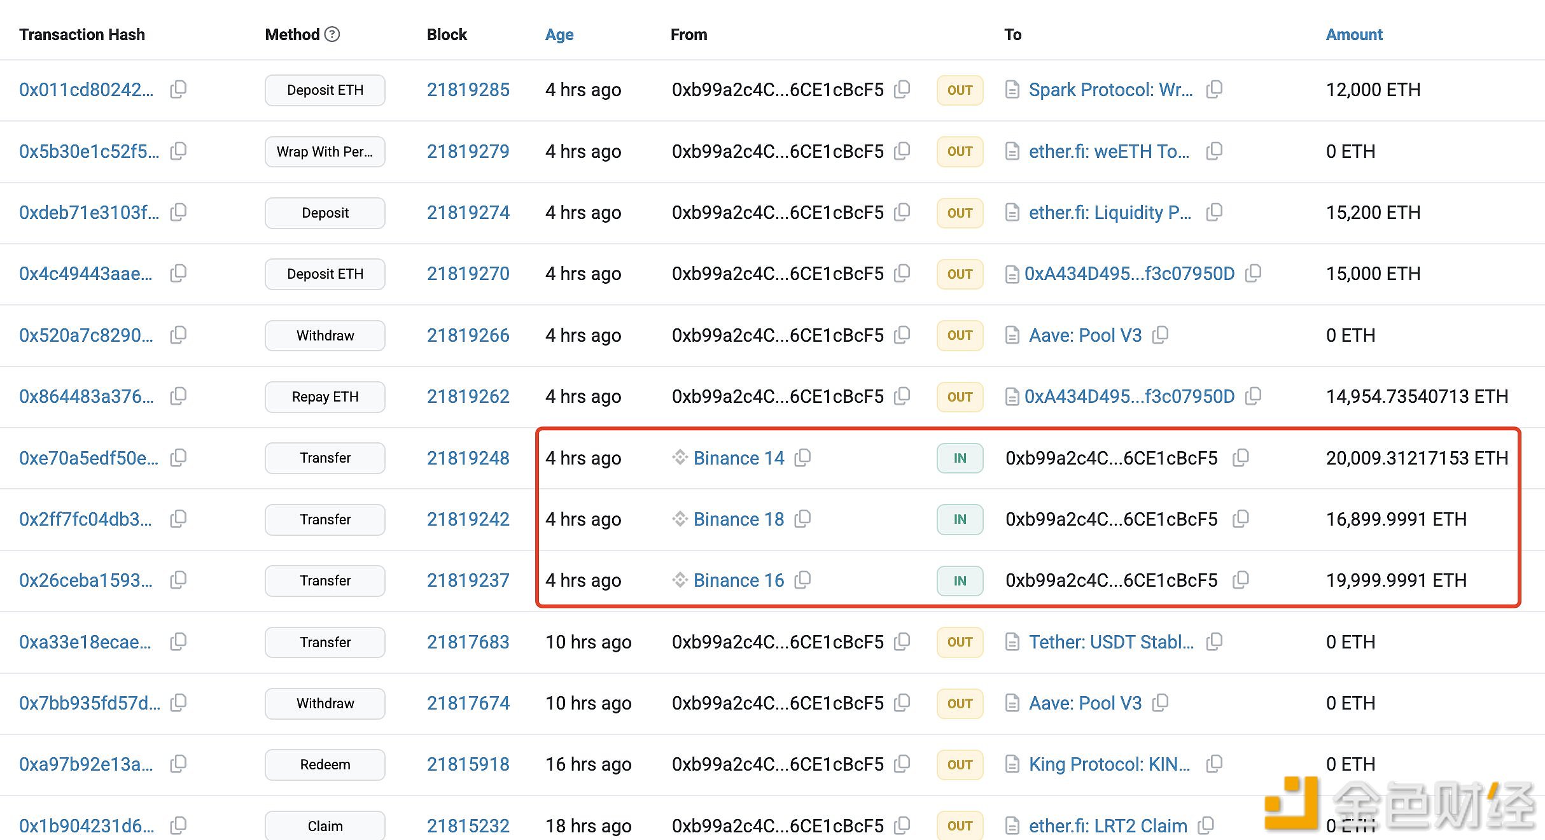Copy transaction hash 0xdeb71e3103f
1545x840 pixels.
178,213
